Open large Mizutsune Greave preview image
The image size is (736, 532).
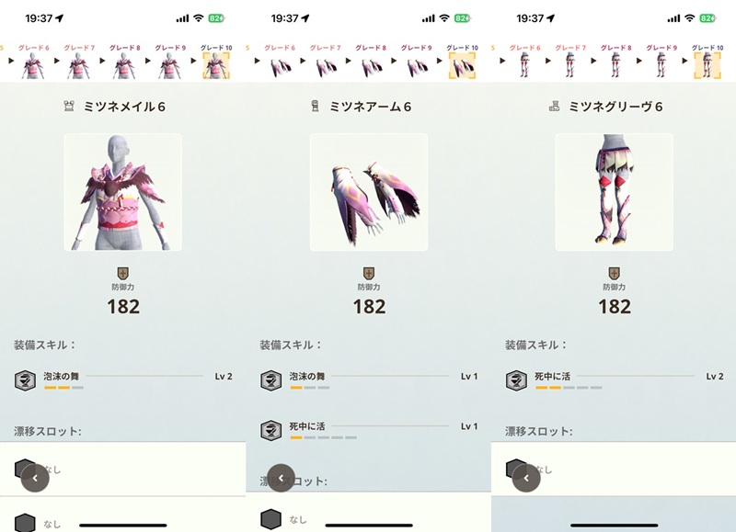click(x=614, y=192)
